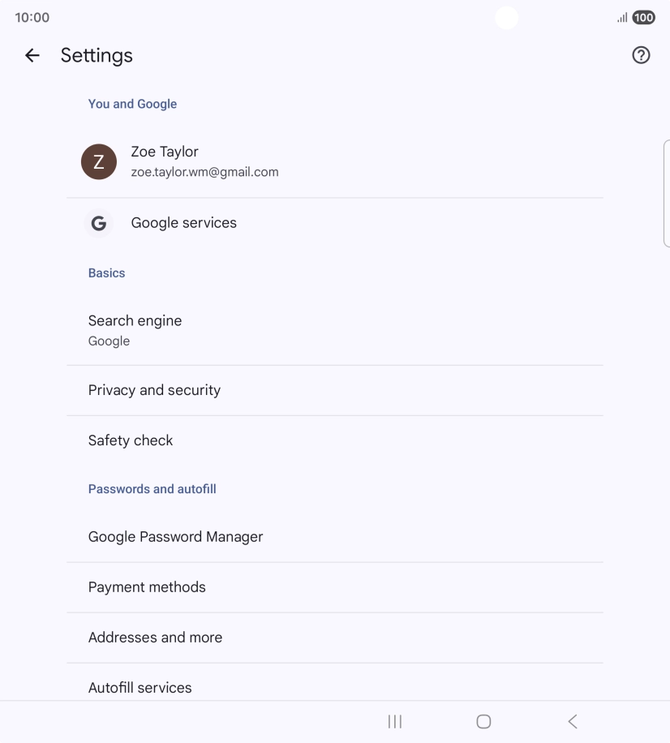This screenshot has width=670, height=743.
Task: Open the help question mark icon
Action: click(641, 55)
